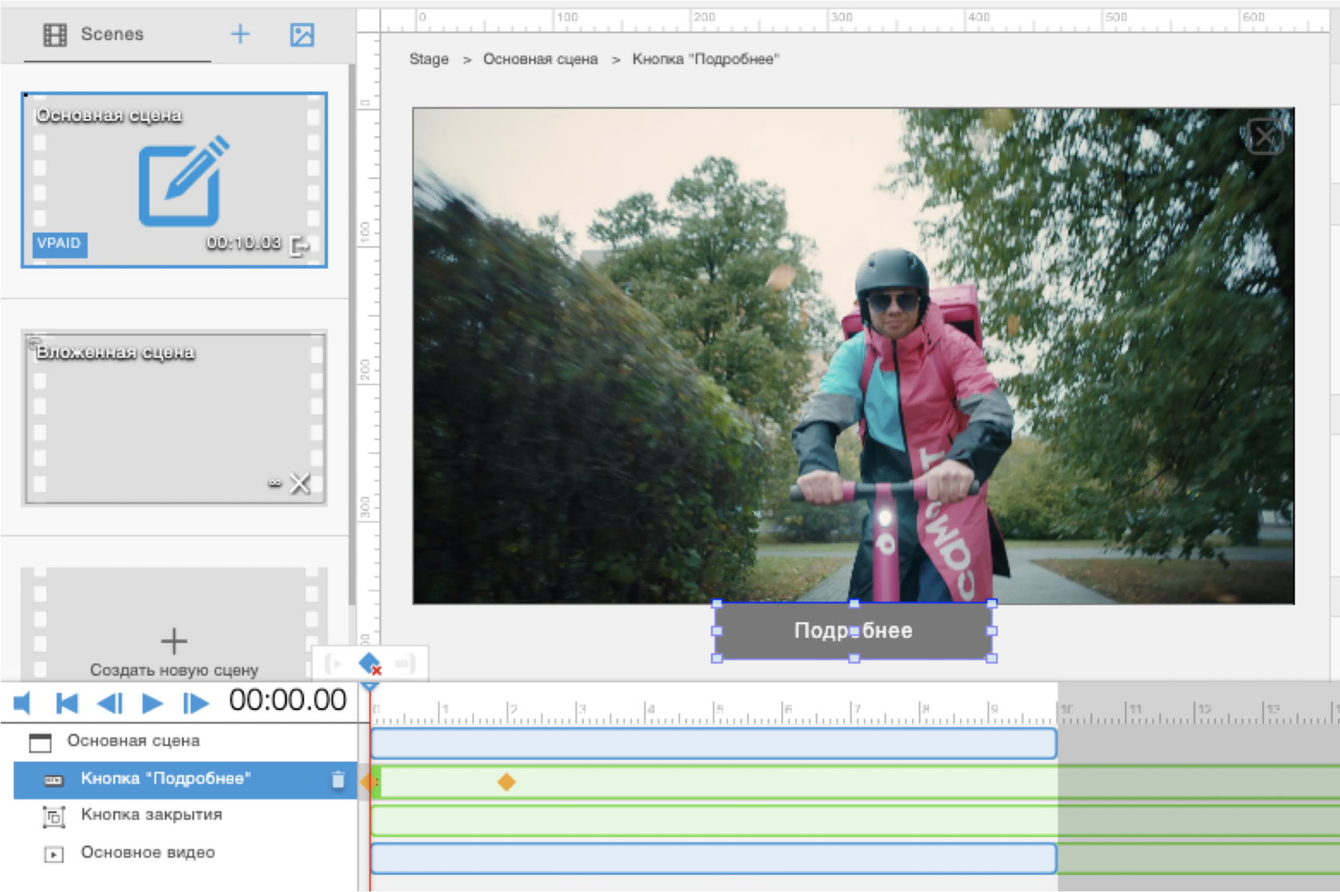Click the Кнопка закрытия green timeline bar
Screen dimensions: 1340x892
855,820
